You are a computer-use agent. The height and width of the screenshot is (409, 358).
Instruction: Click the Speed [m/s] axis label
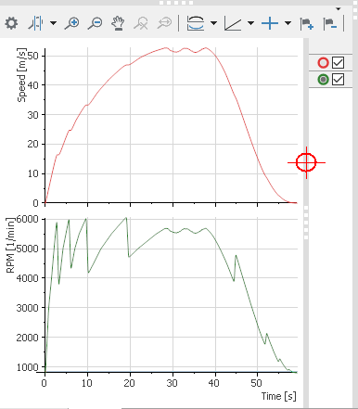[x=21, y=75]
